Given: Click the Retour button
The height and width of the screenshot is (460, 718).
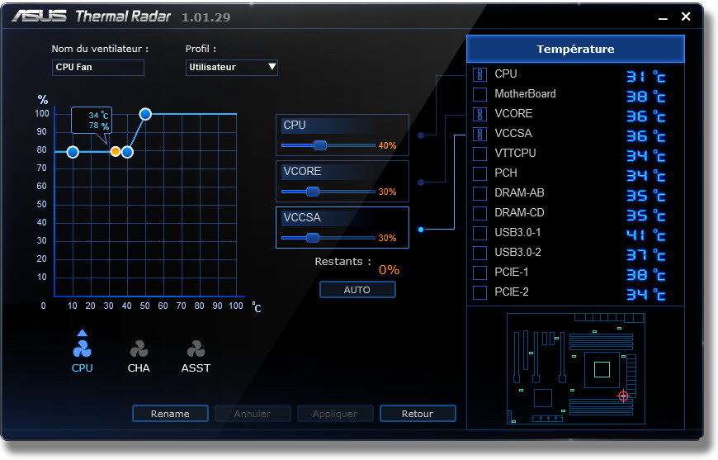Looking at the screenshot, I should tap(417, 413).
